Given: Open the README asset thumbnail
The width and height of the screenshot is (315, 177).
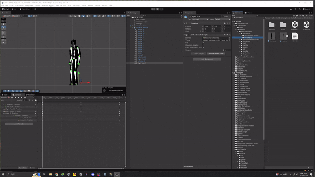Looking at the screenshot, I should click(x=295, y=37).
